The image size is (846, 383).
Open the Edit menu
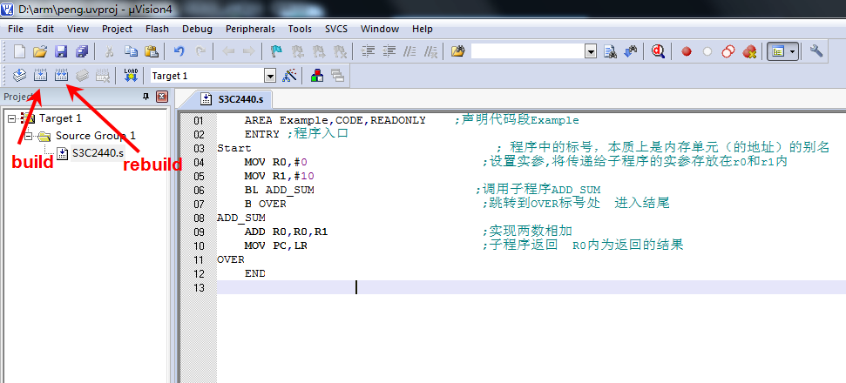(45, 29)
